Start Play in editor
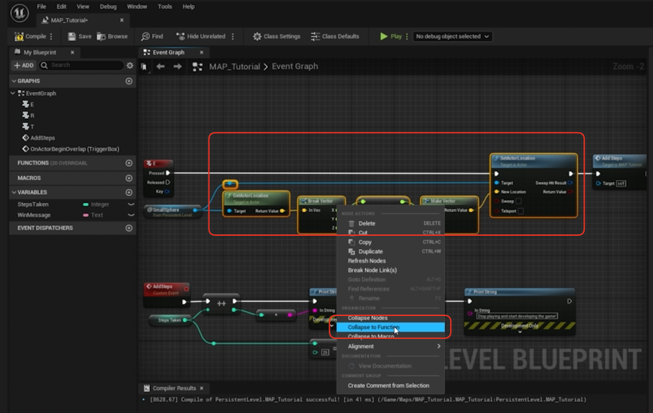 click(x=391, y=37)
